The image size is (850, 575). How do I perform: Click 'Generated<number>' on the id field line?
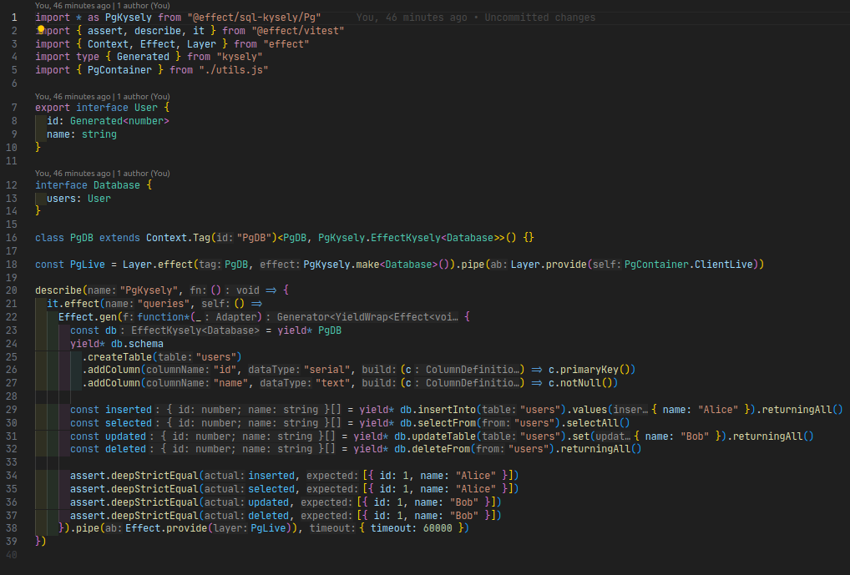(119, 121)
